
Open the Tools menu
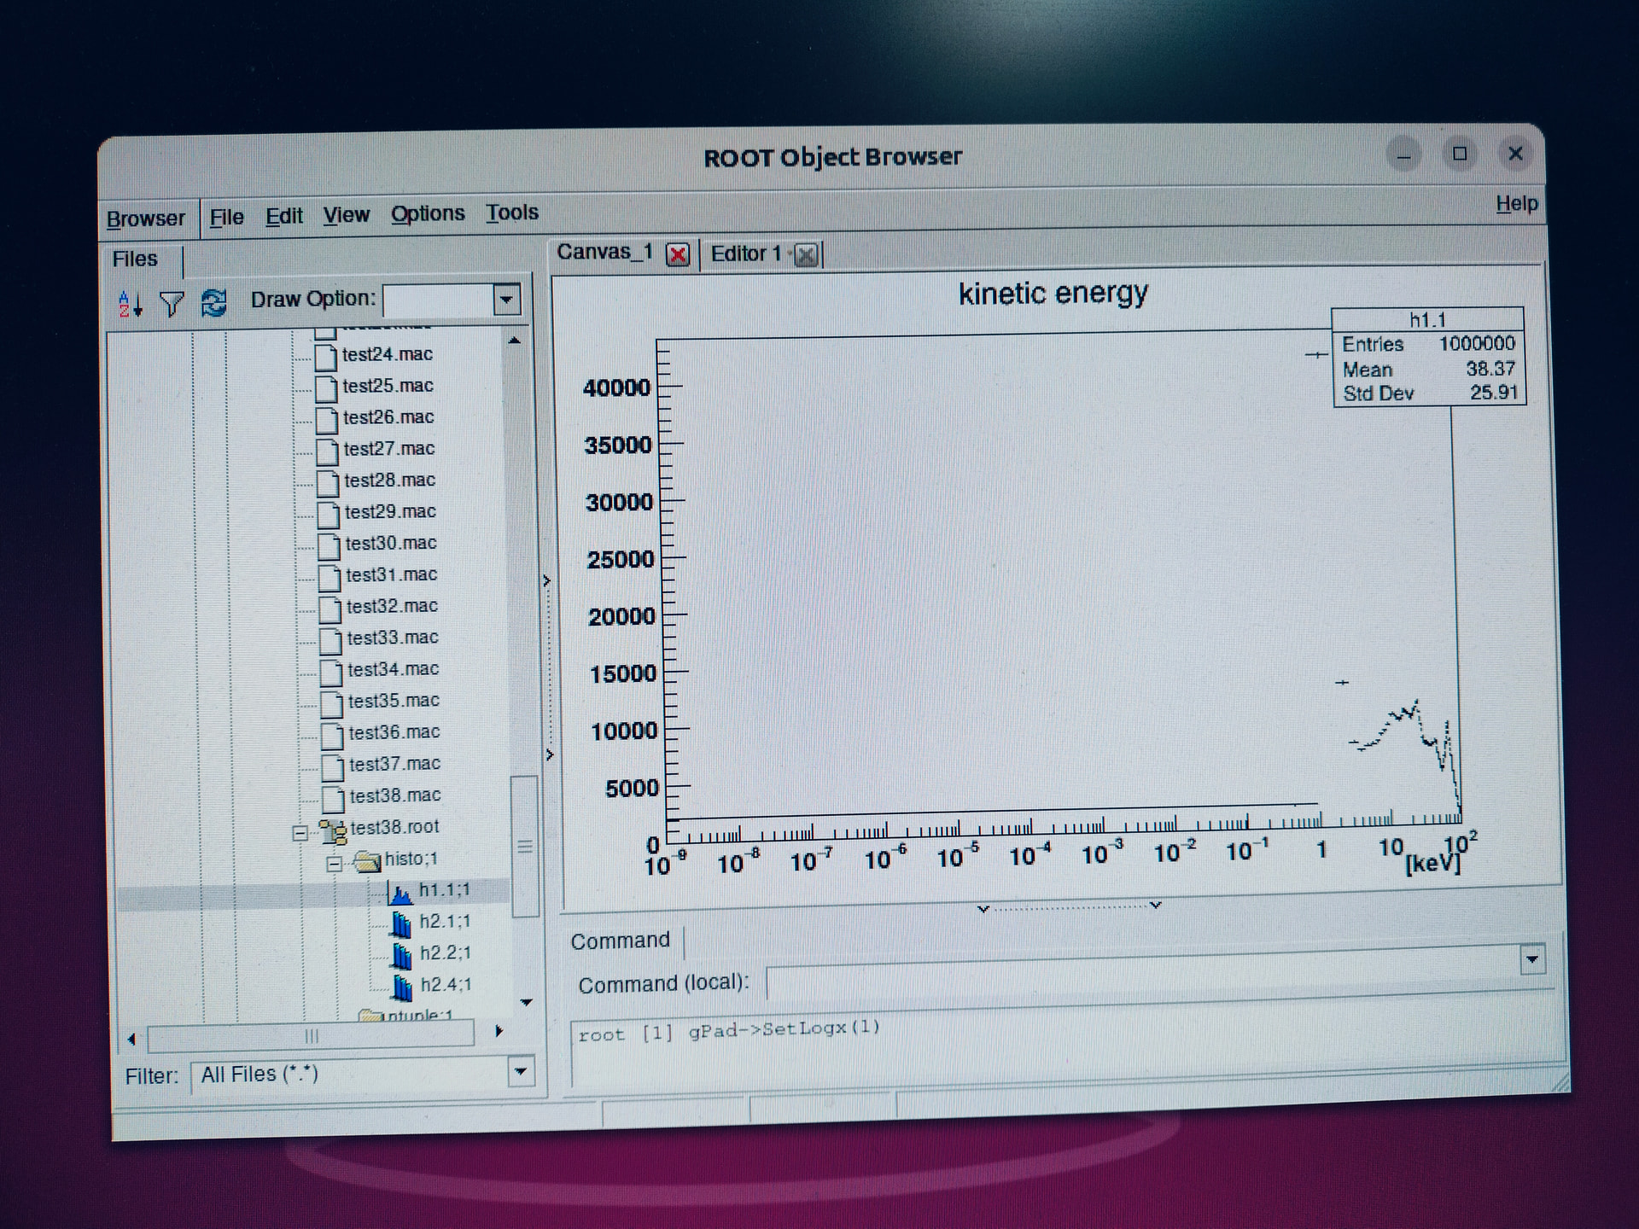512,213
